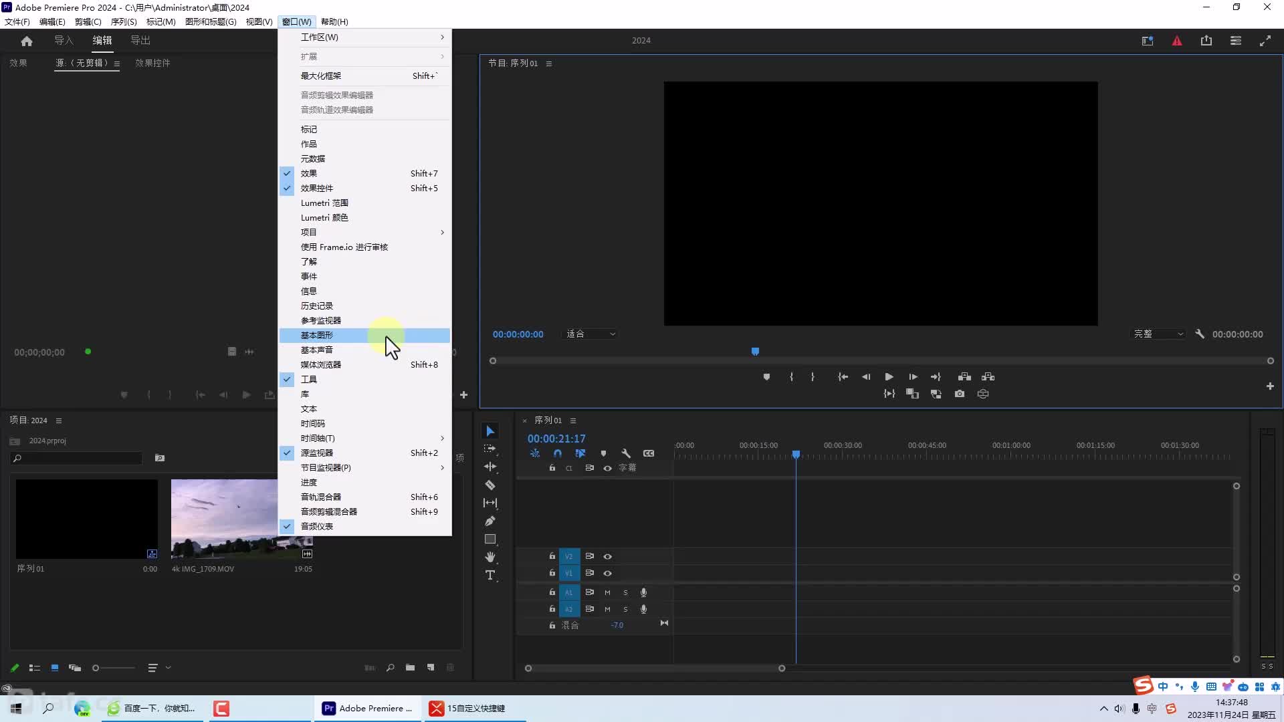Select the Pen tool

coord(490,521)
